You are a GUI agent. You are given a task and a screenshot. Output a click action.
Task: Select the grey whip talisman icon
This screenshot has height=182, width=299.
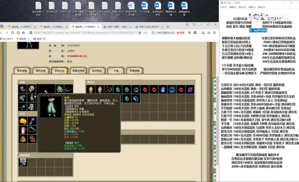32,130
